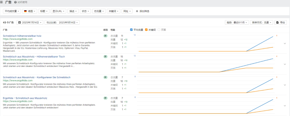
Task: Click 新 status badge on first ad
Action: pos(106,36)
